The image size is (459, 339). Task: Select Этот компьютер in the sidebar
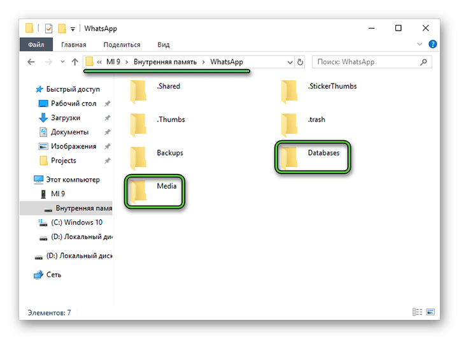coord(67,180)
